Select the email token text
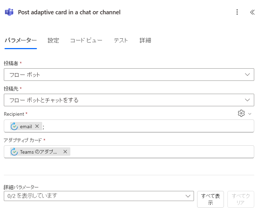Screen dimensions: 257x216 click(26, 126)
